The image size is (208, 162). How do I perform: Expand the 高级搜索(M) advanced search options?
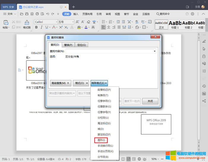[x=61, y=83]
